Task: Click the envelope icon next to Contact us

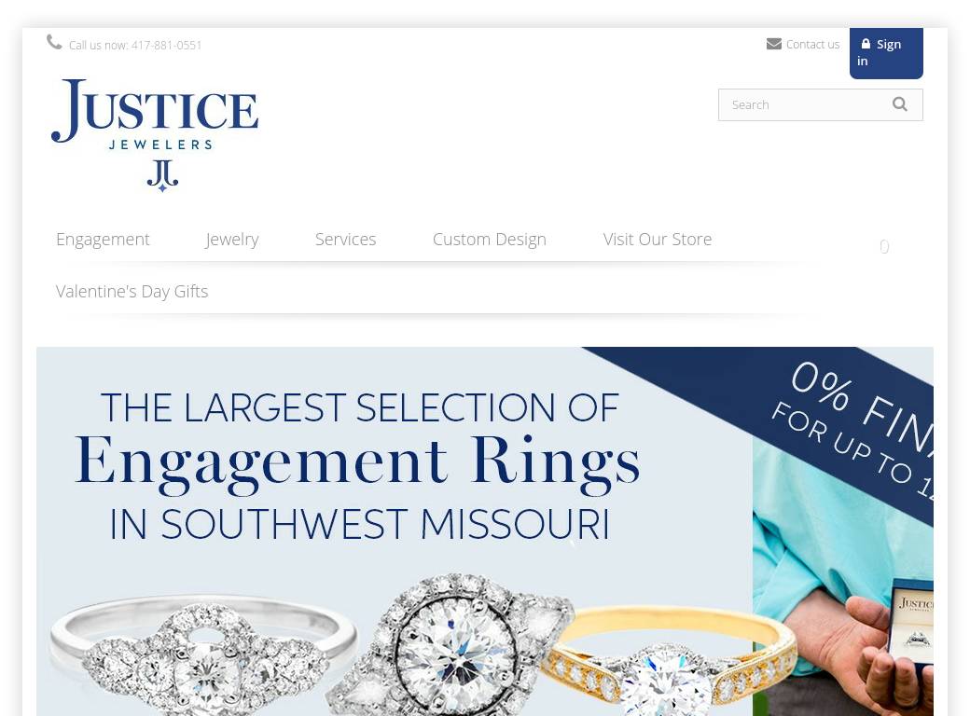Action: point(774,44)
